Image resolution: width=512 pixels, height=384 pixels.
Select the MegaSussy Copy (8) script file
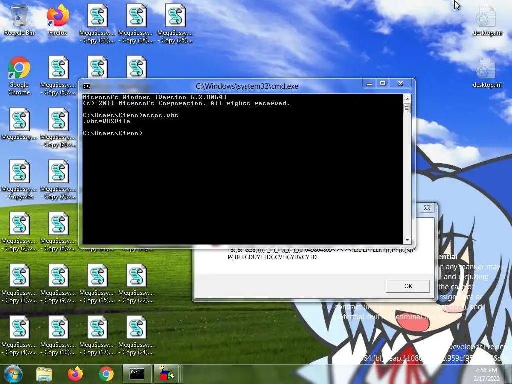click(x=58, y=232)
